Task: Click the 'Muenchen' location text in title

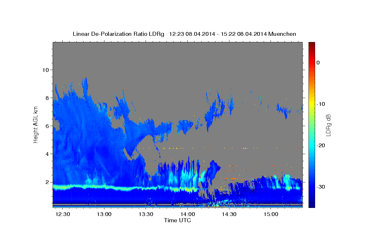Action: pos(282,34)
